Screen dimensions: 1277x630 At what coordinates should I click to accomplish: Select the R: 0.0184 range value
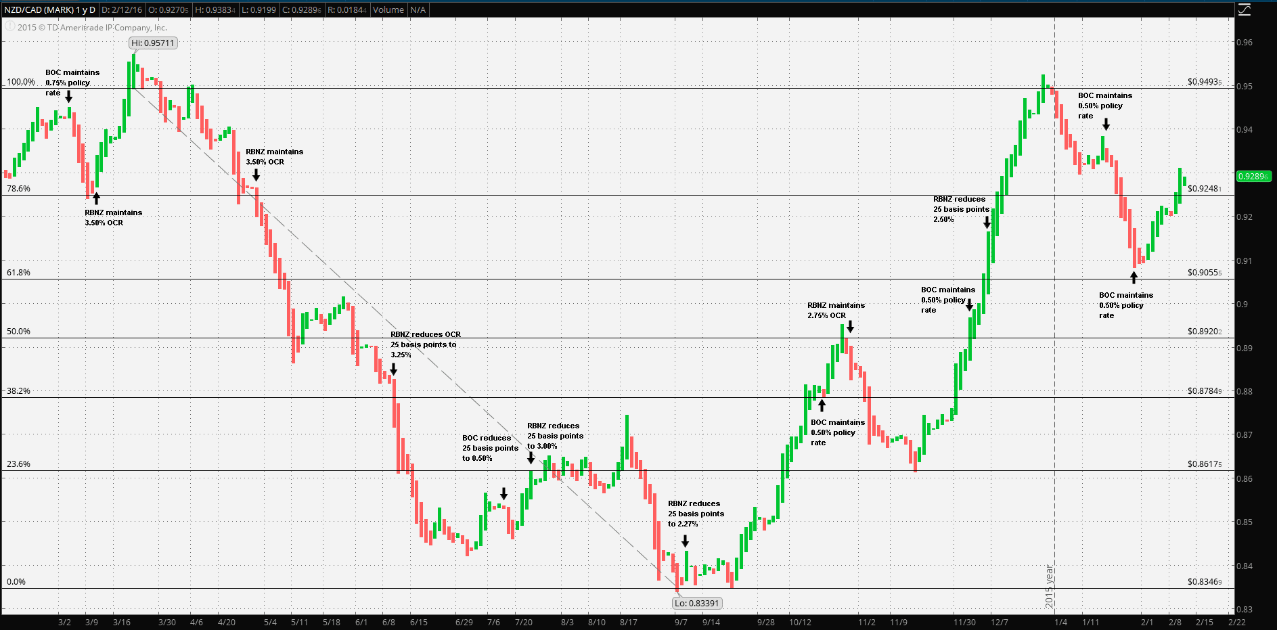tap(347, 9)
